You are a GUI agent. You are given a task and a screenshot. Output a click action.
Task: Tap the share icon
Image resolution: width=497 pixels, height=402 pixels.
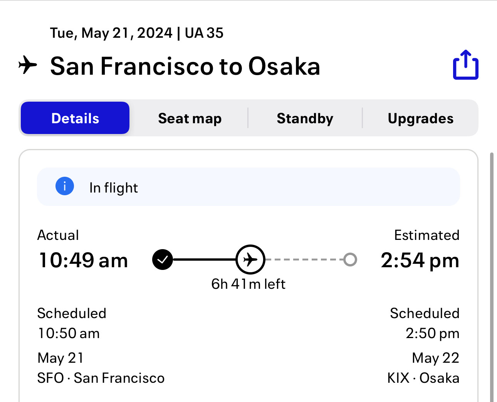click(465, 65)
